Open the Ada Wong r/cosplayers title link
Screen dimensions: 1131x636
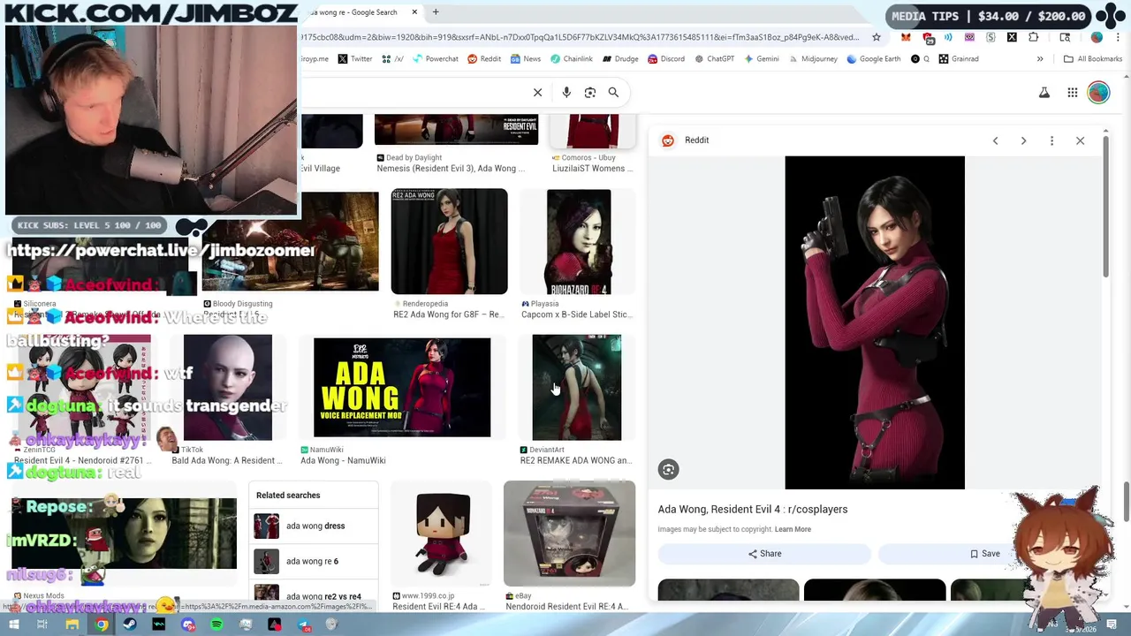[x=752, y=509]
